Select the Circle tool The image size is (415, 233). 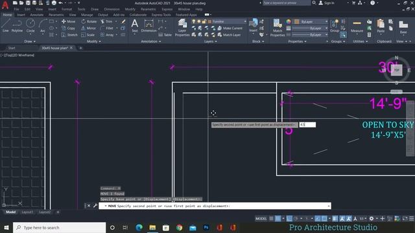(30, 26)
